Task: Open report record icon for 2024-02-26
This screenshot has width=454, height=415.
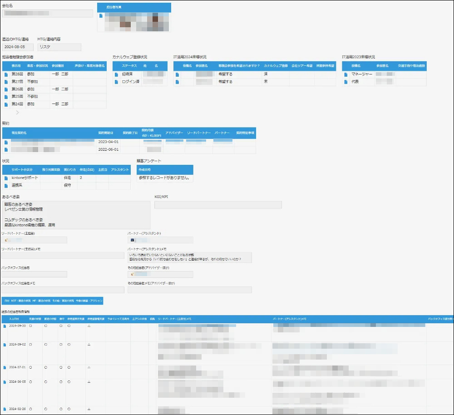Action: pyautogui.click(x=5, y=409)
